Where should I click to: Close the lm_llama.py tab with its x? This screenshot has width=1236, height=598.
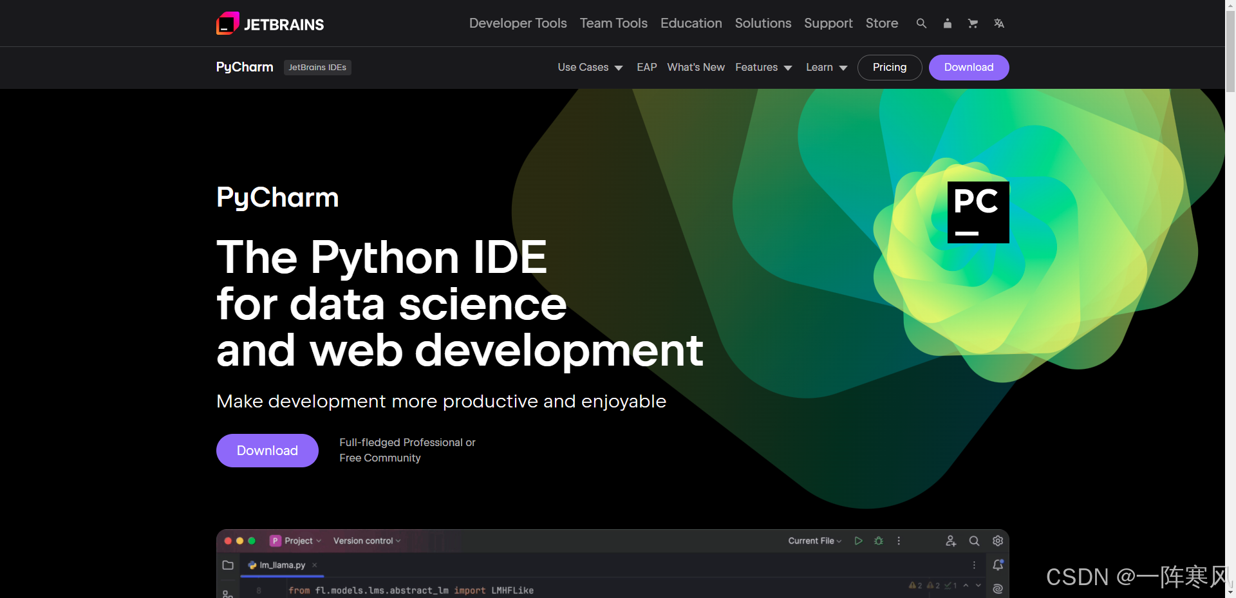click(x=314, y=565)
